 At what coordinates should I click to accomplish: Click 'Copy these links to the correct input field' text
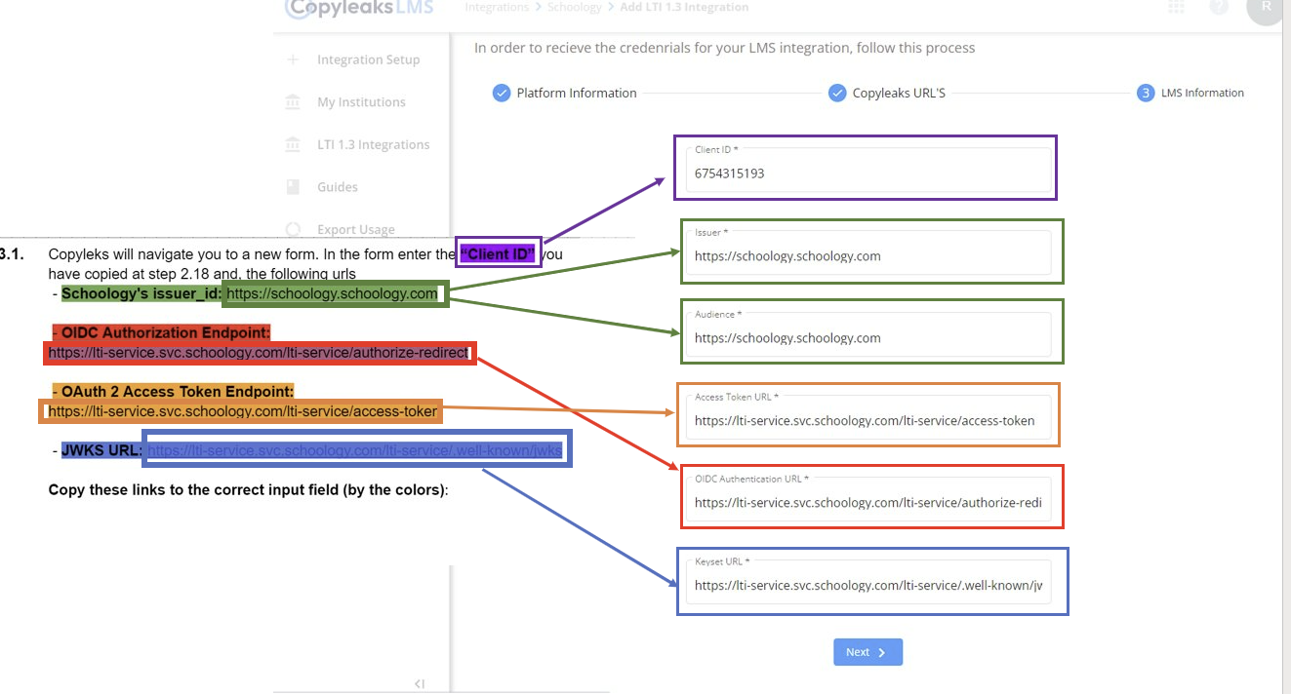click(x=248, y=490)
